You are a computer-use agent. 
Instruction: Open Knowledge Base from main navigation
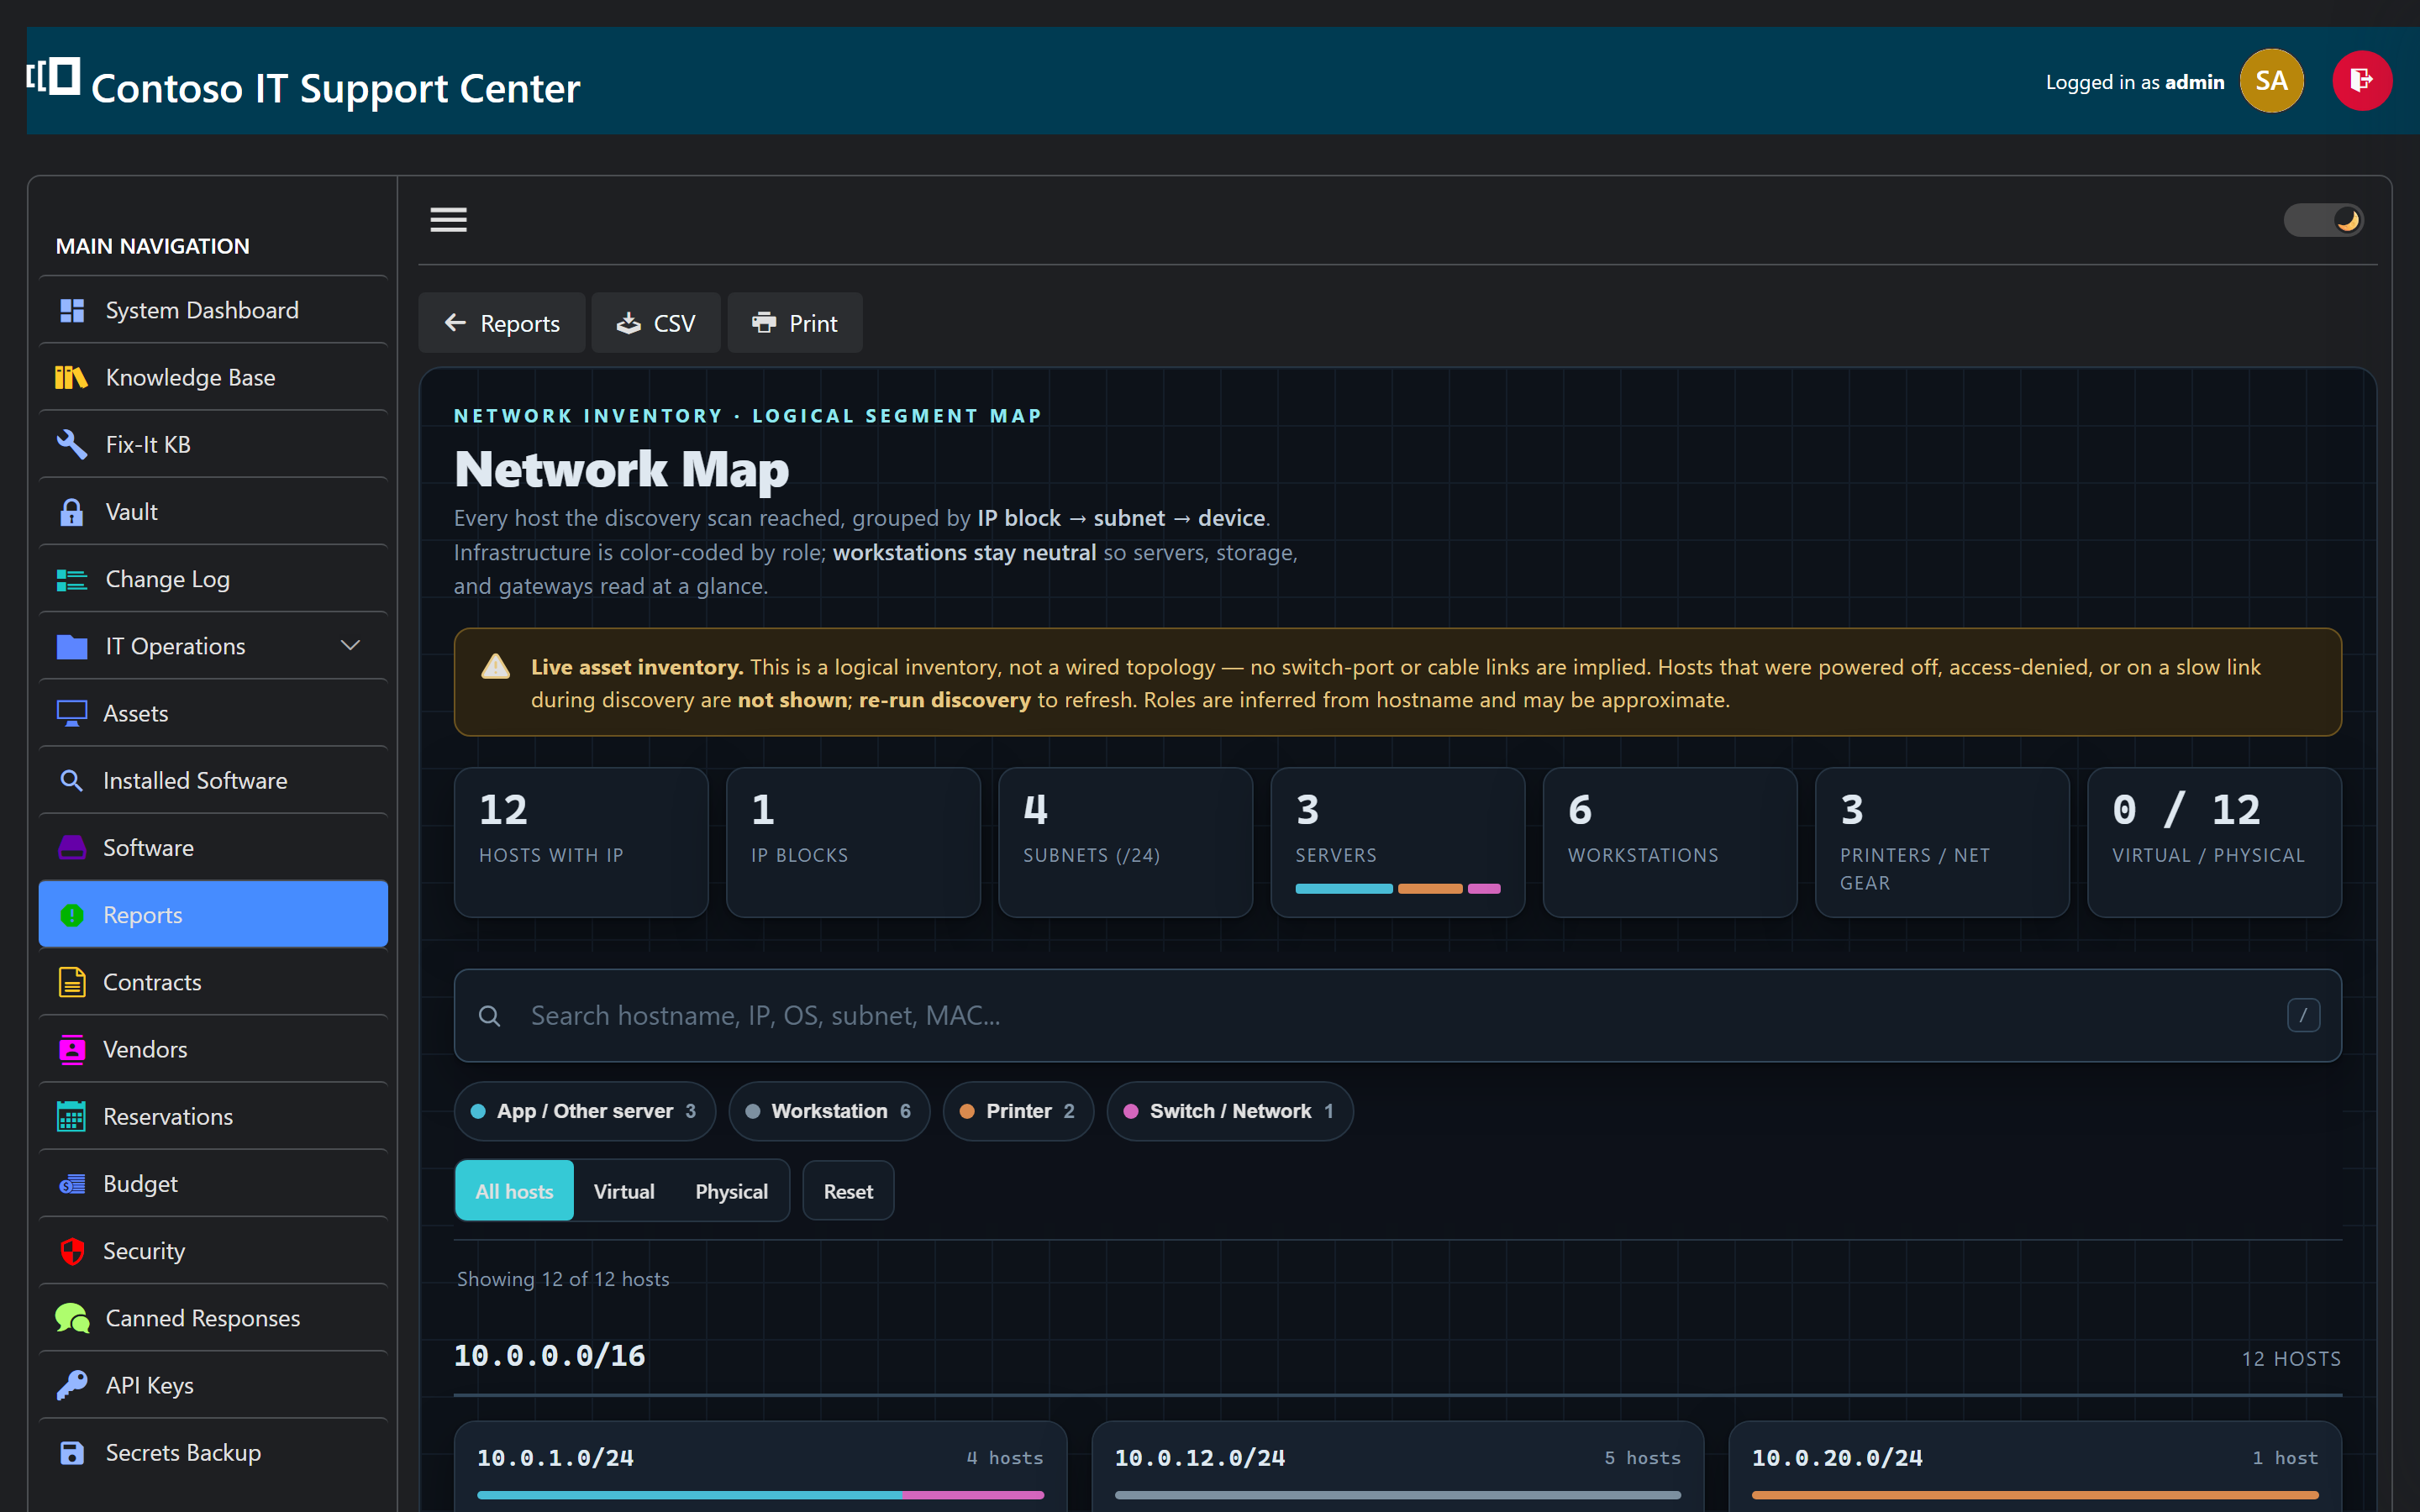213,378
